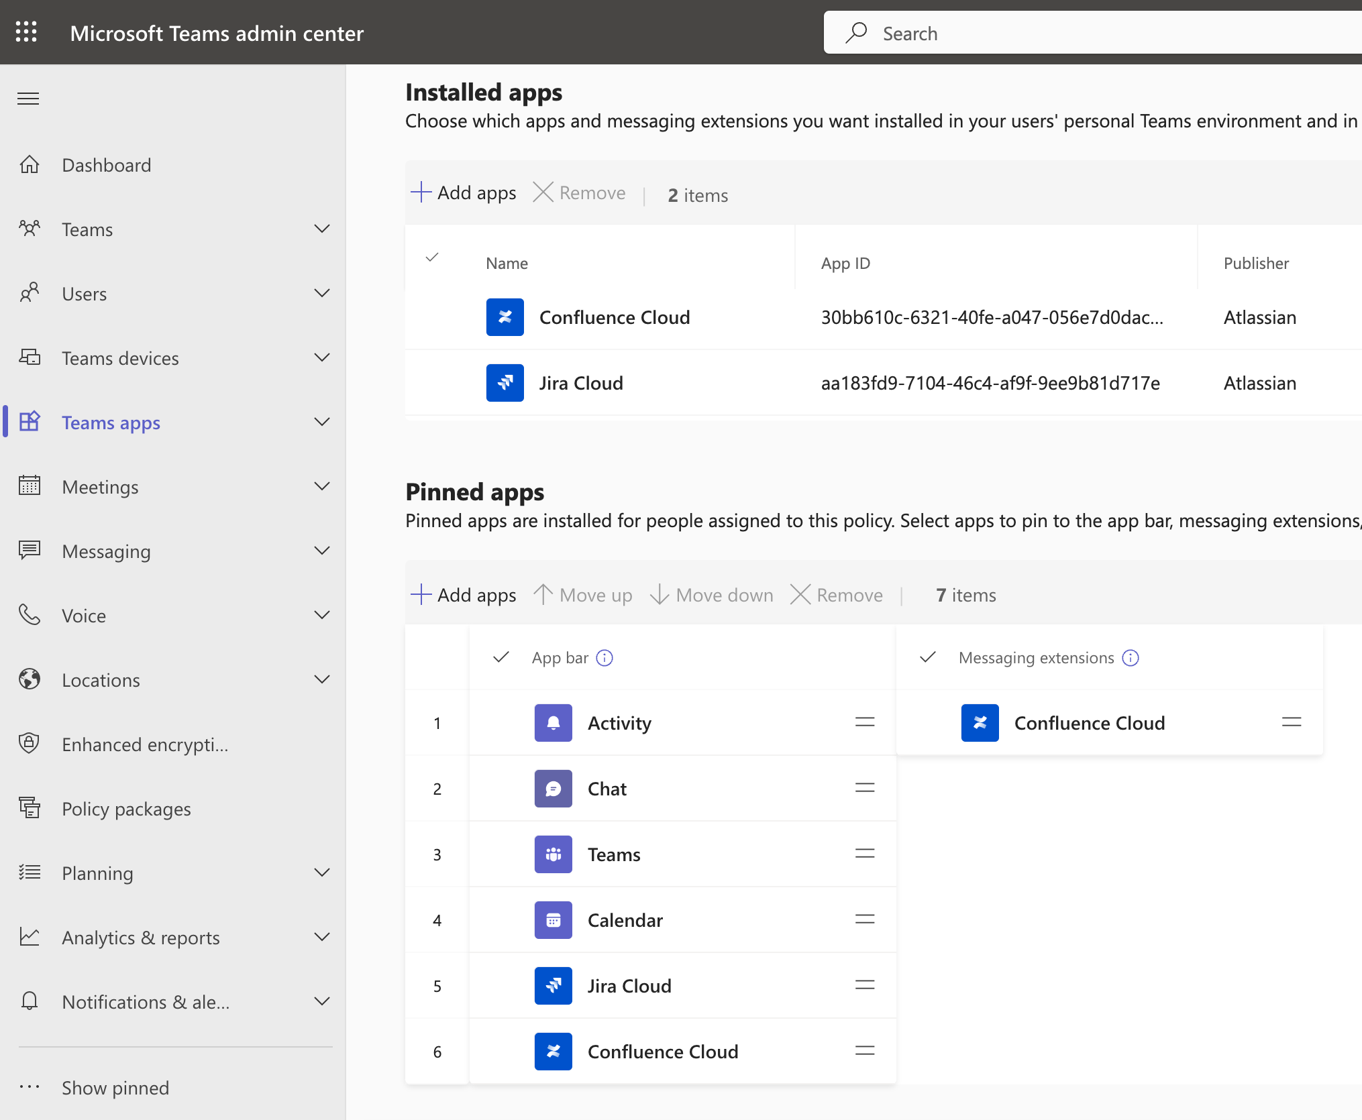
Task: Open Dashboard via the home icon
Action: (30, 164)
